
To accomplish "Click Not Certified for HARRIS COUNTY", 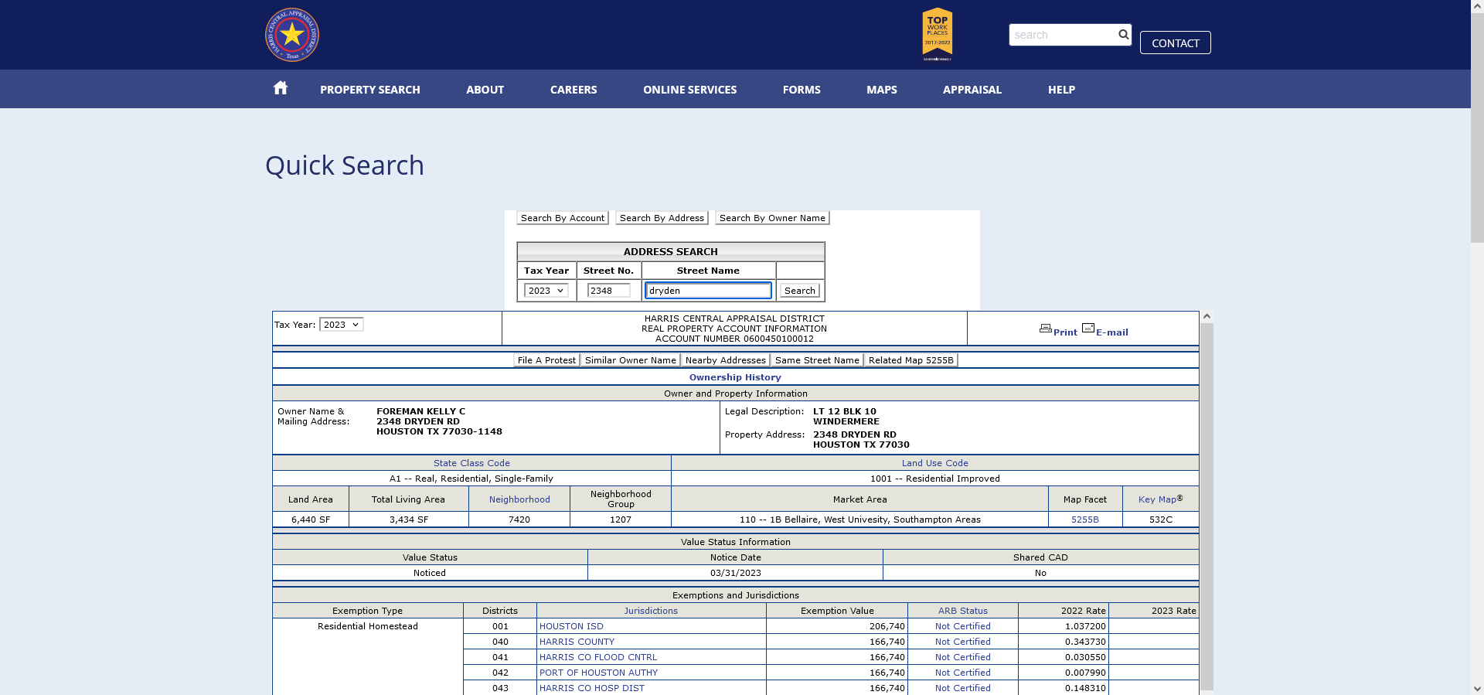I will (963, 642).
